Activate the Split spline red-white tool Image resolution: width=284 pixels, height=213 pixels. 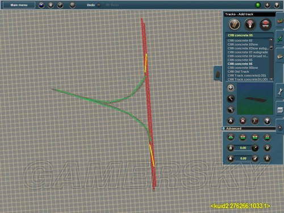(x=255, y=121)
